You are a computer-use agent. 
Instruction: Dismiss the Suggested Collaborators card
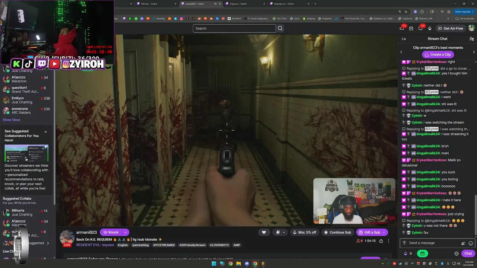click(x=45, y=132)
